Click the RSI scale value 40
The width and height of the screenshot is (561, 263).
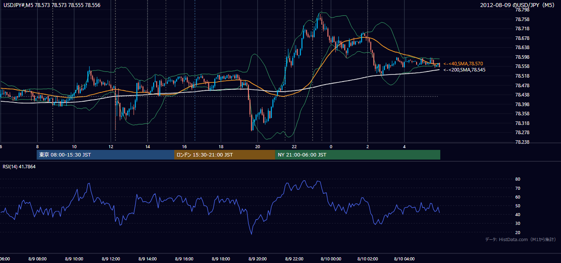(x=518, y=214)
